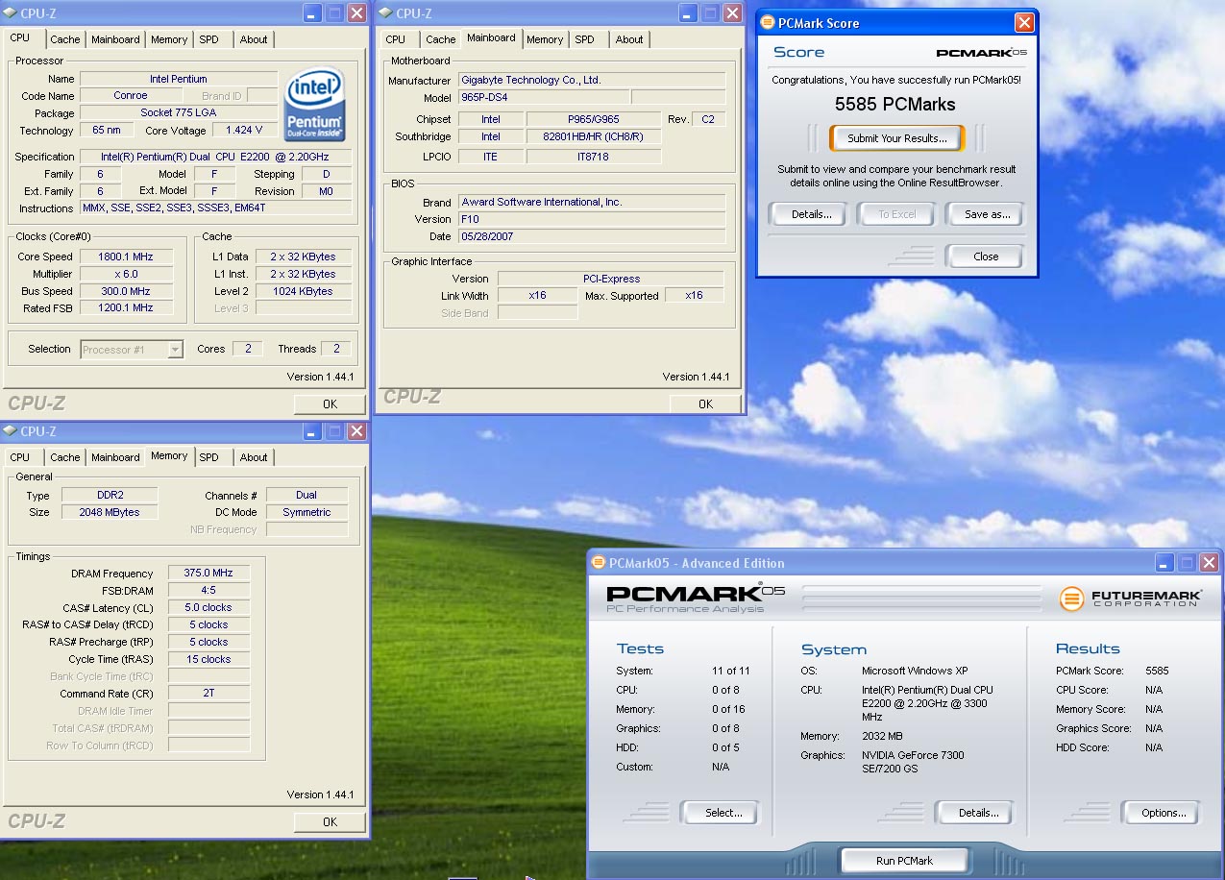Open the Processor #1 selection dropdown
Screen dimensions: 1225x880
tap(132, 350)
